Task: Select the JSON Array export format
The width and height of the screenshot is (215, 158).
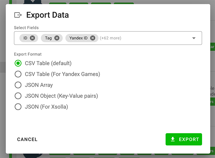Action: 18,85
